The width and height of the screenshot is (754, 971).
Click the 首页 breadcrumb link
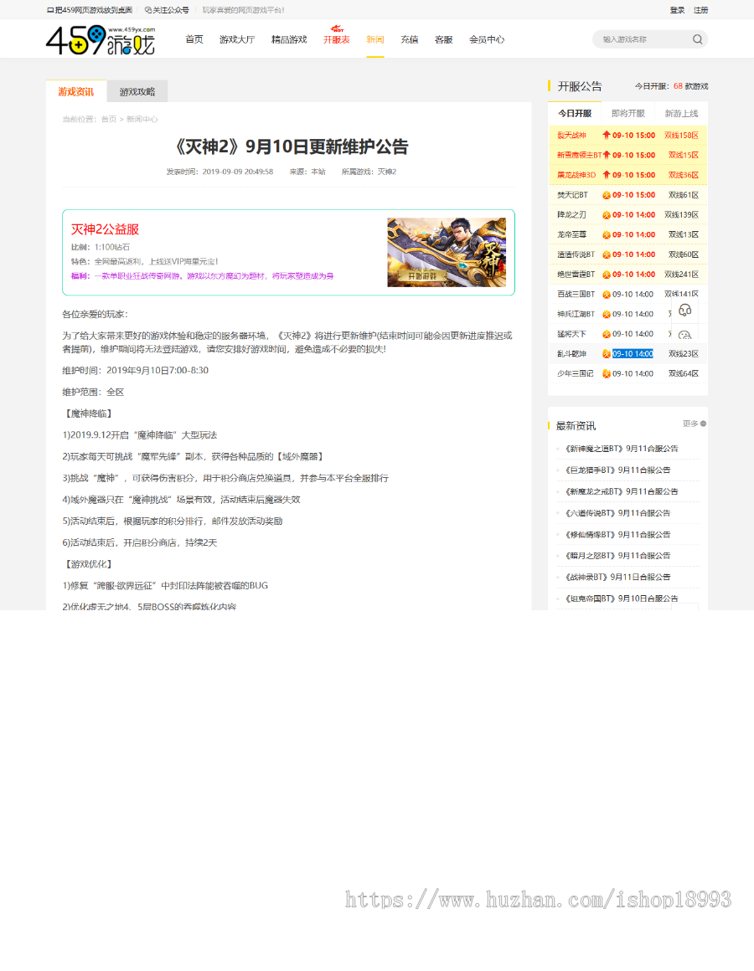click(x=109, y=120)
